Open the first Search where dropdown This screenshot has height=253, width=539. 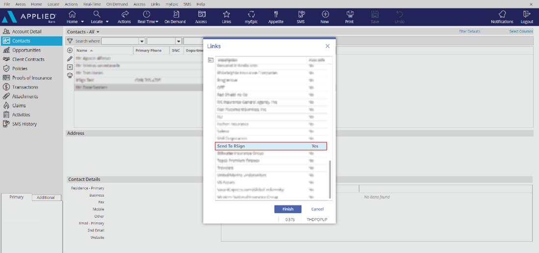pos(142,41)
